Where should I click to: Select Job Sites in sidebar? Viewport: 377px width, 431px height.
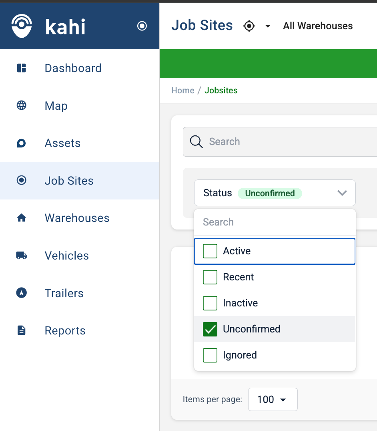(80, 181)
